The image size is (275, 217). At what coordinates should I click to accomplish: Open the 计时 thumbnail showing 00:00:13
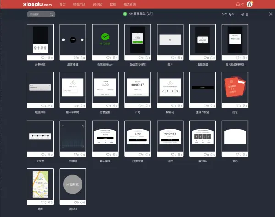170,136
